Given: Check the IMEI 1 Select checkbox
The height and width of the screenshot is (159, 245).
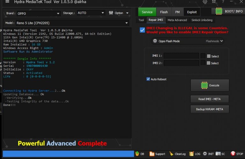Looking at the screenshot, I should pyautogui.click(x=209, y=56).
